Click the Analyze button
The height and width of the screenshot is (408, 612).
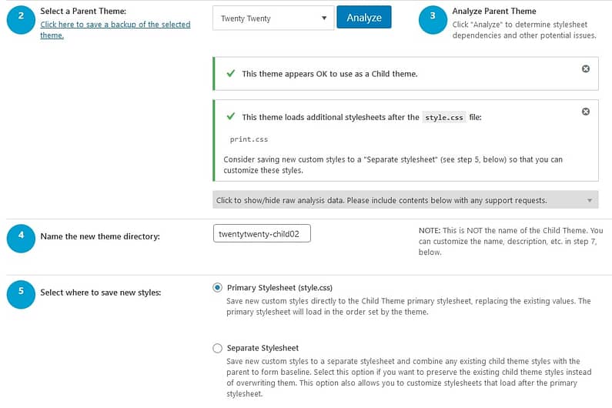364,17
